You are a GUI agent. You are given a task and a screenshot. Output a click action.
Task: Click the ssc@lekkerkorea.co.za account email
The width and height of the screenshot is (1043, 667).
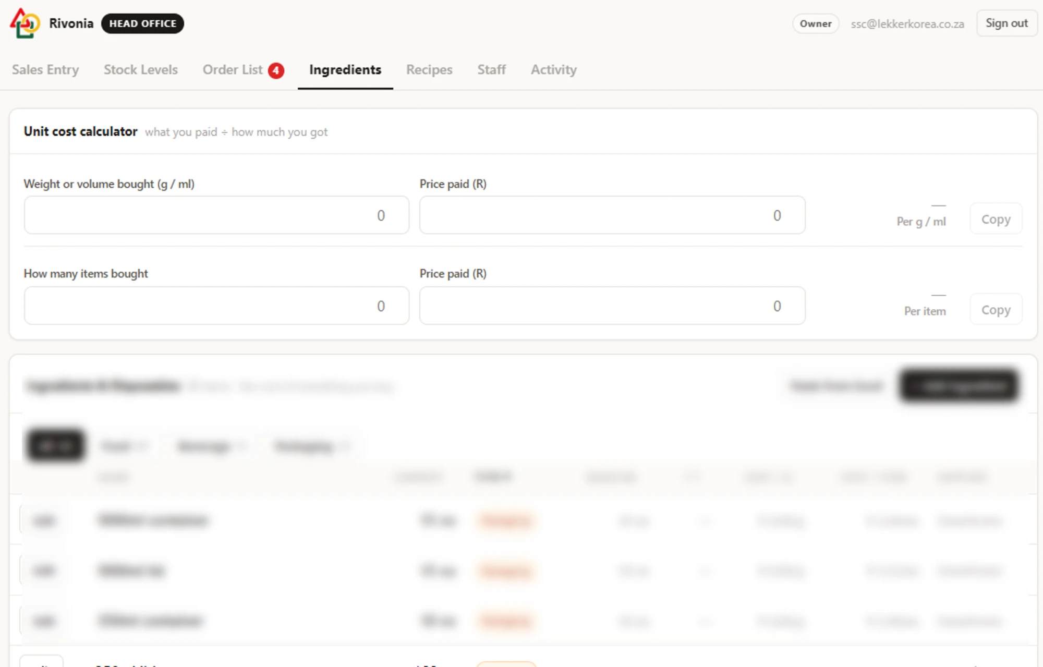click(907, 24)
